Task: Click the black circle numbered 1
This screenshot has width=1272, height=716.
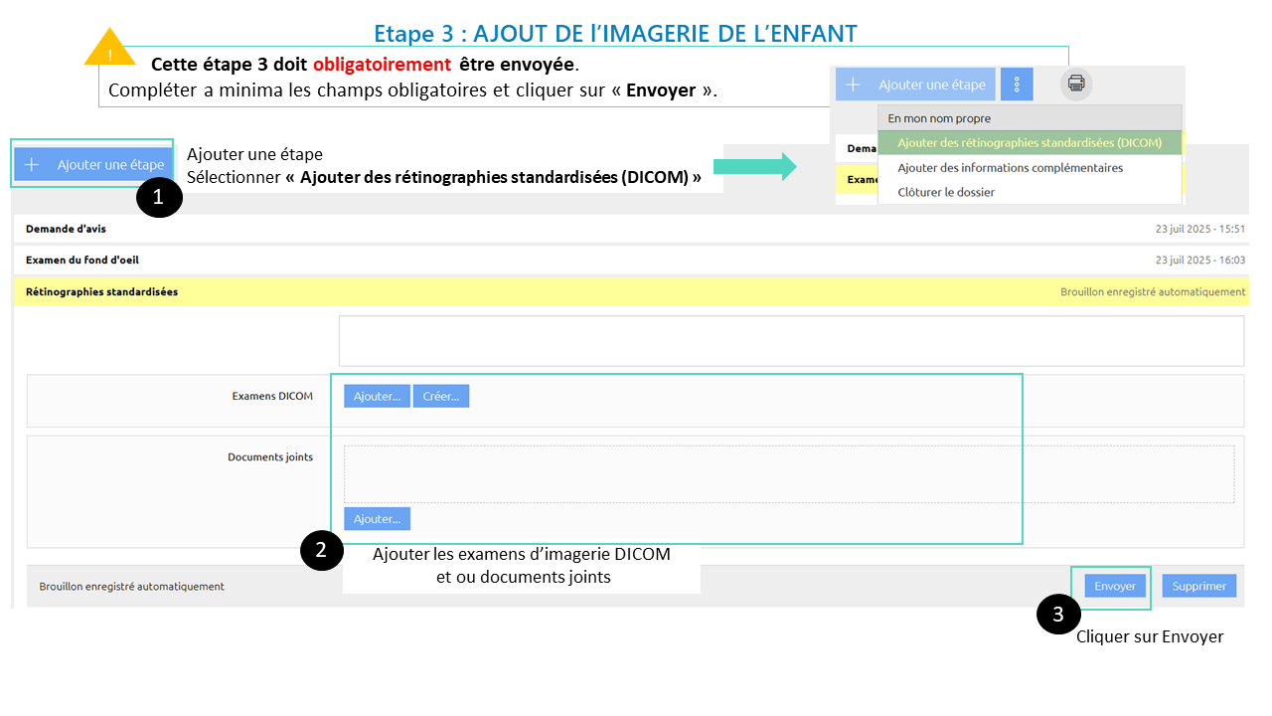Action: pos(159,197)
